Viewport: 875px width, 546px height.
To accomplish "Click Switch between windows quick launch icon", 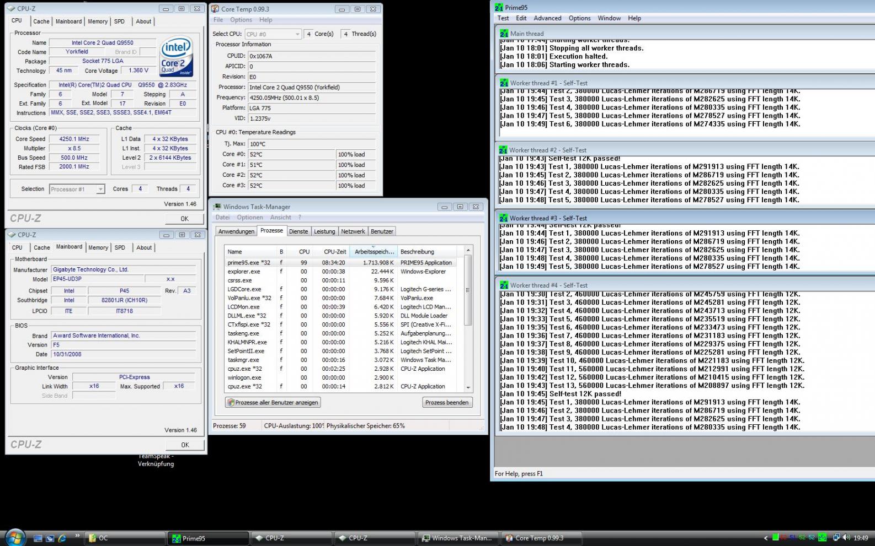I will (50, 538).
